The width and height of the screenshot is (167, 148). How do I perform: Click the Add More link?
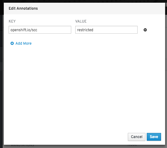coord(23,43)
